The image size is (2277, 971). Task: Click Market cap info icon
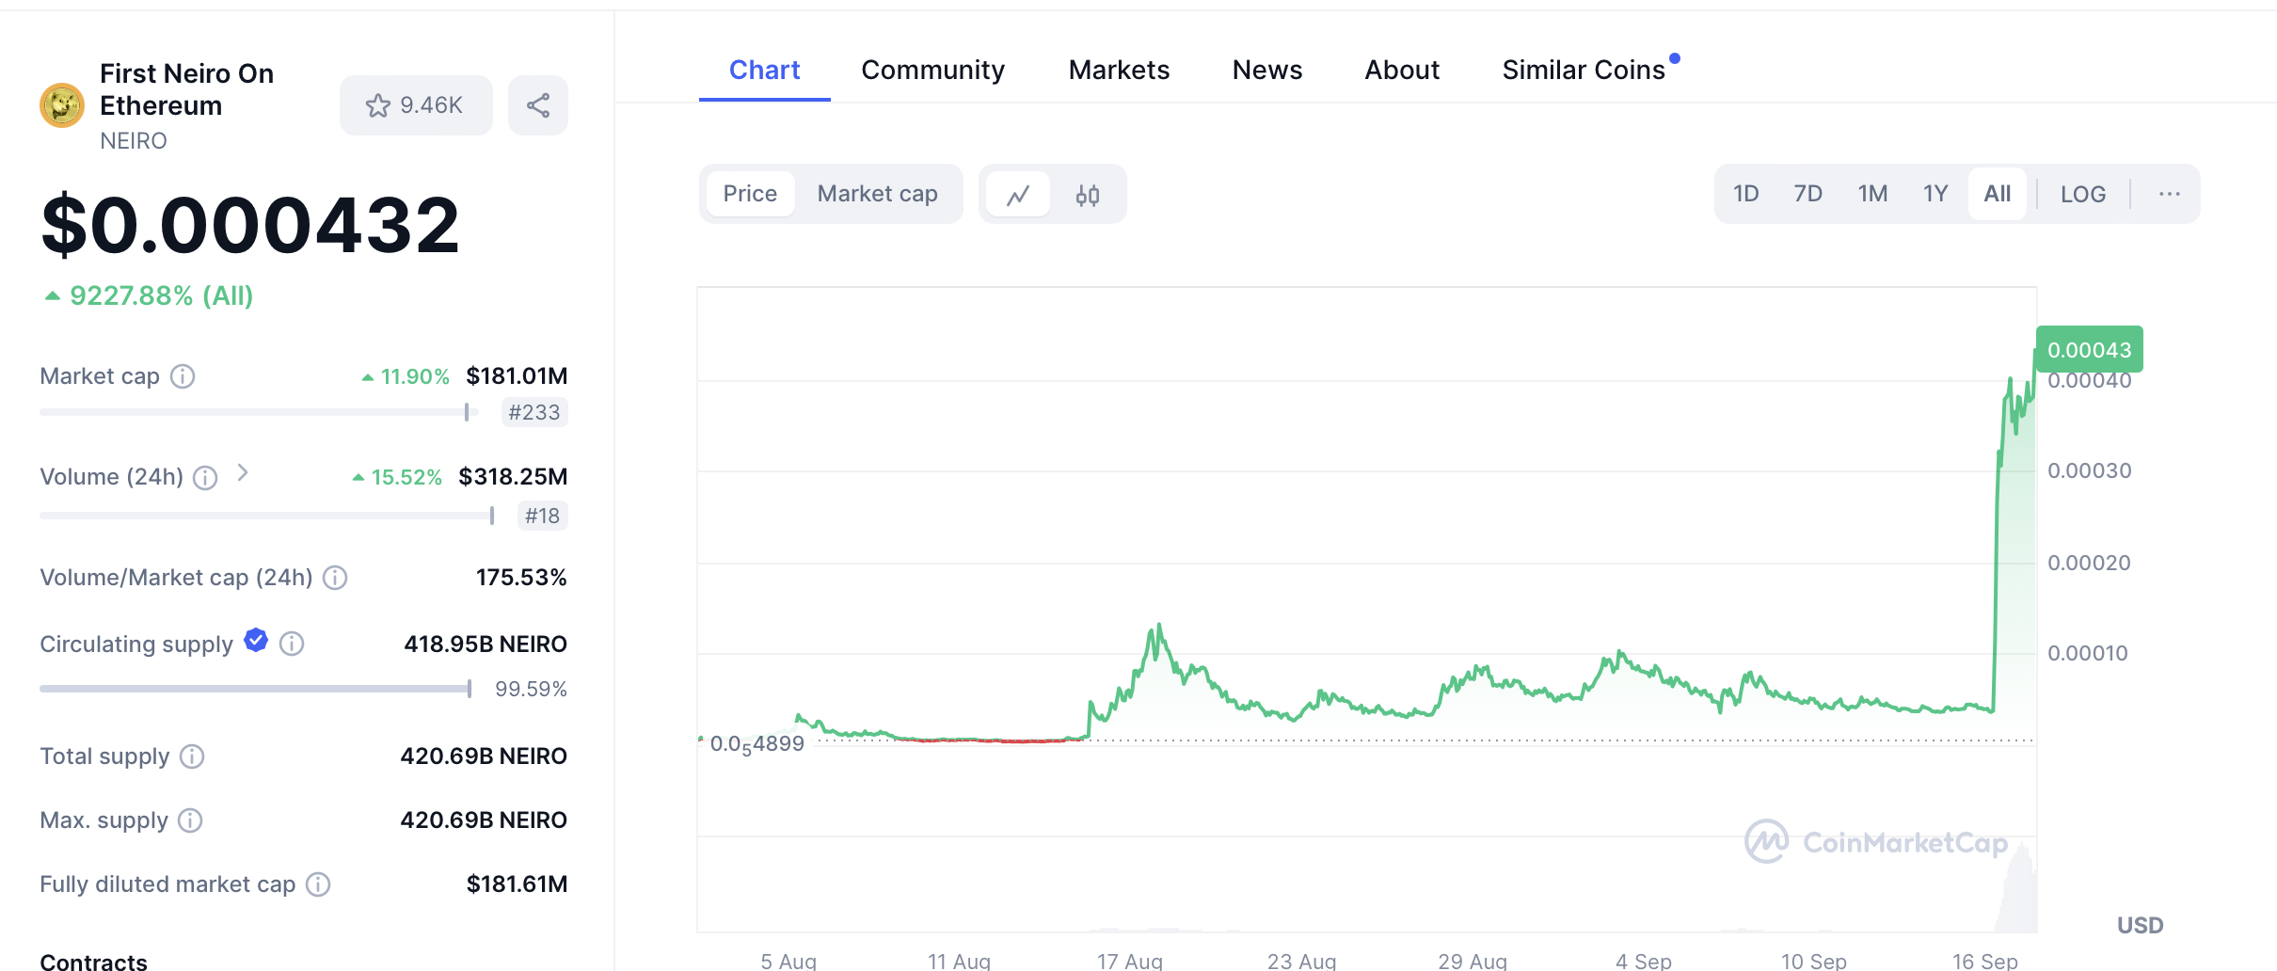[183, 376]
